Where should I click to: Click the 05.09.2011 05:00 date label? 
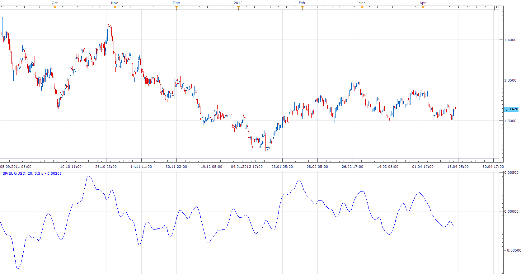[16, 167]
